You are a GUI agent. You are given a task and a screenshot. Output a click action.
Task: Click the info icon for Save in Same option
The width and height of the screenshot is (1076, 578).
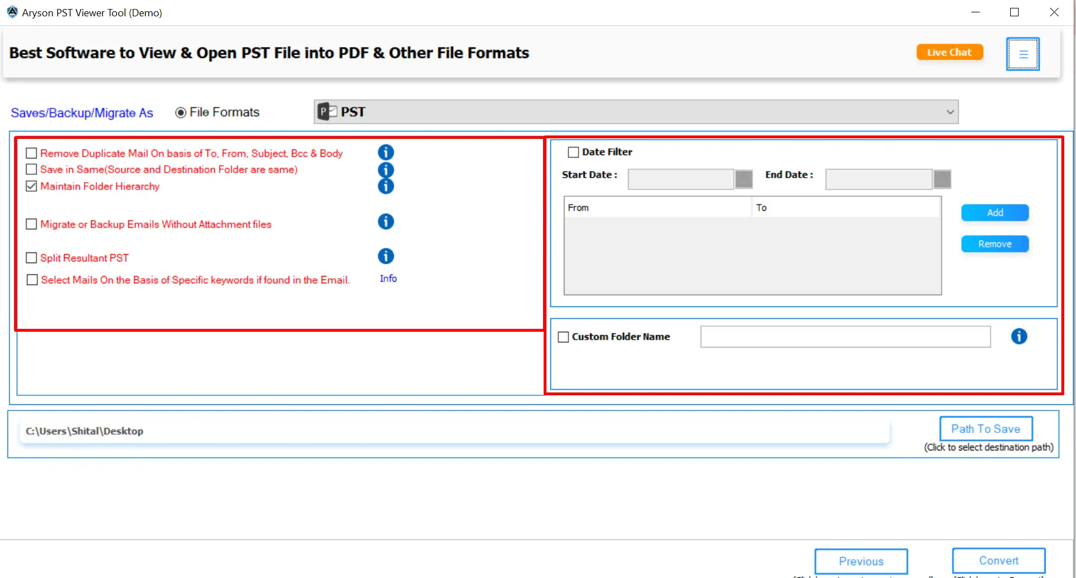point(385,170)
